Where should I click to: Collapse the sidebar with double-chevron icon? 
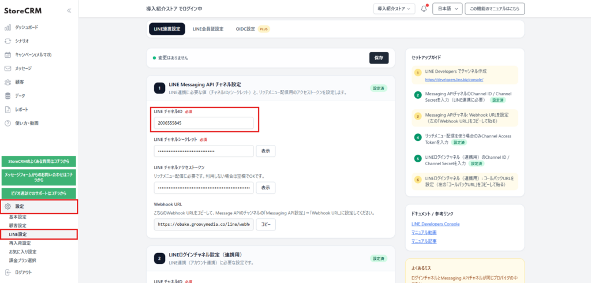pyautogui.click(x=69, y=10)
